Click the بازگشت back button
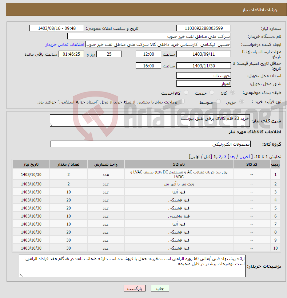This screenshot has width=287, height=298. 134,288
